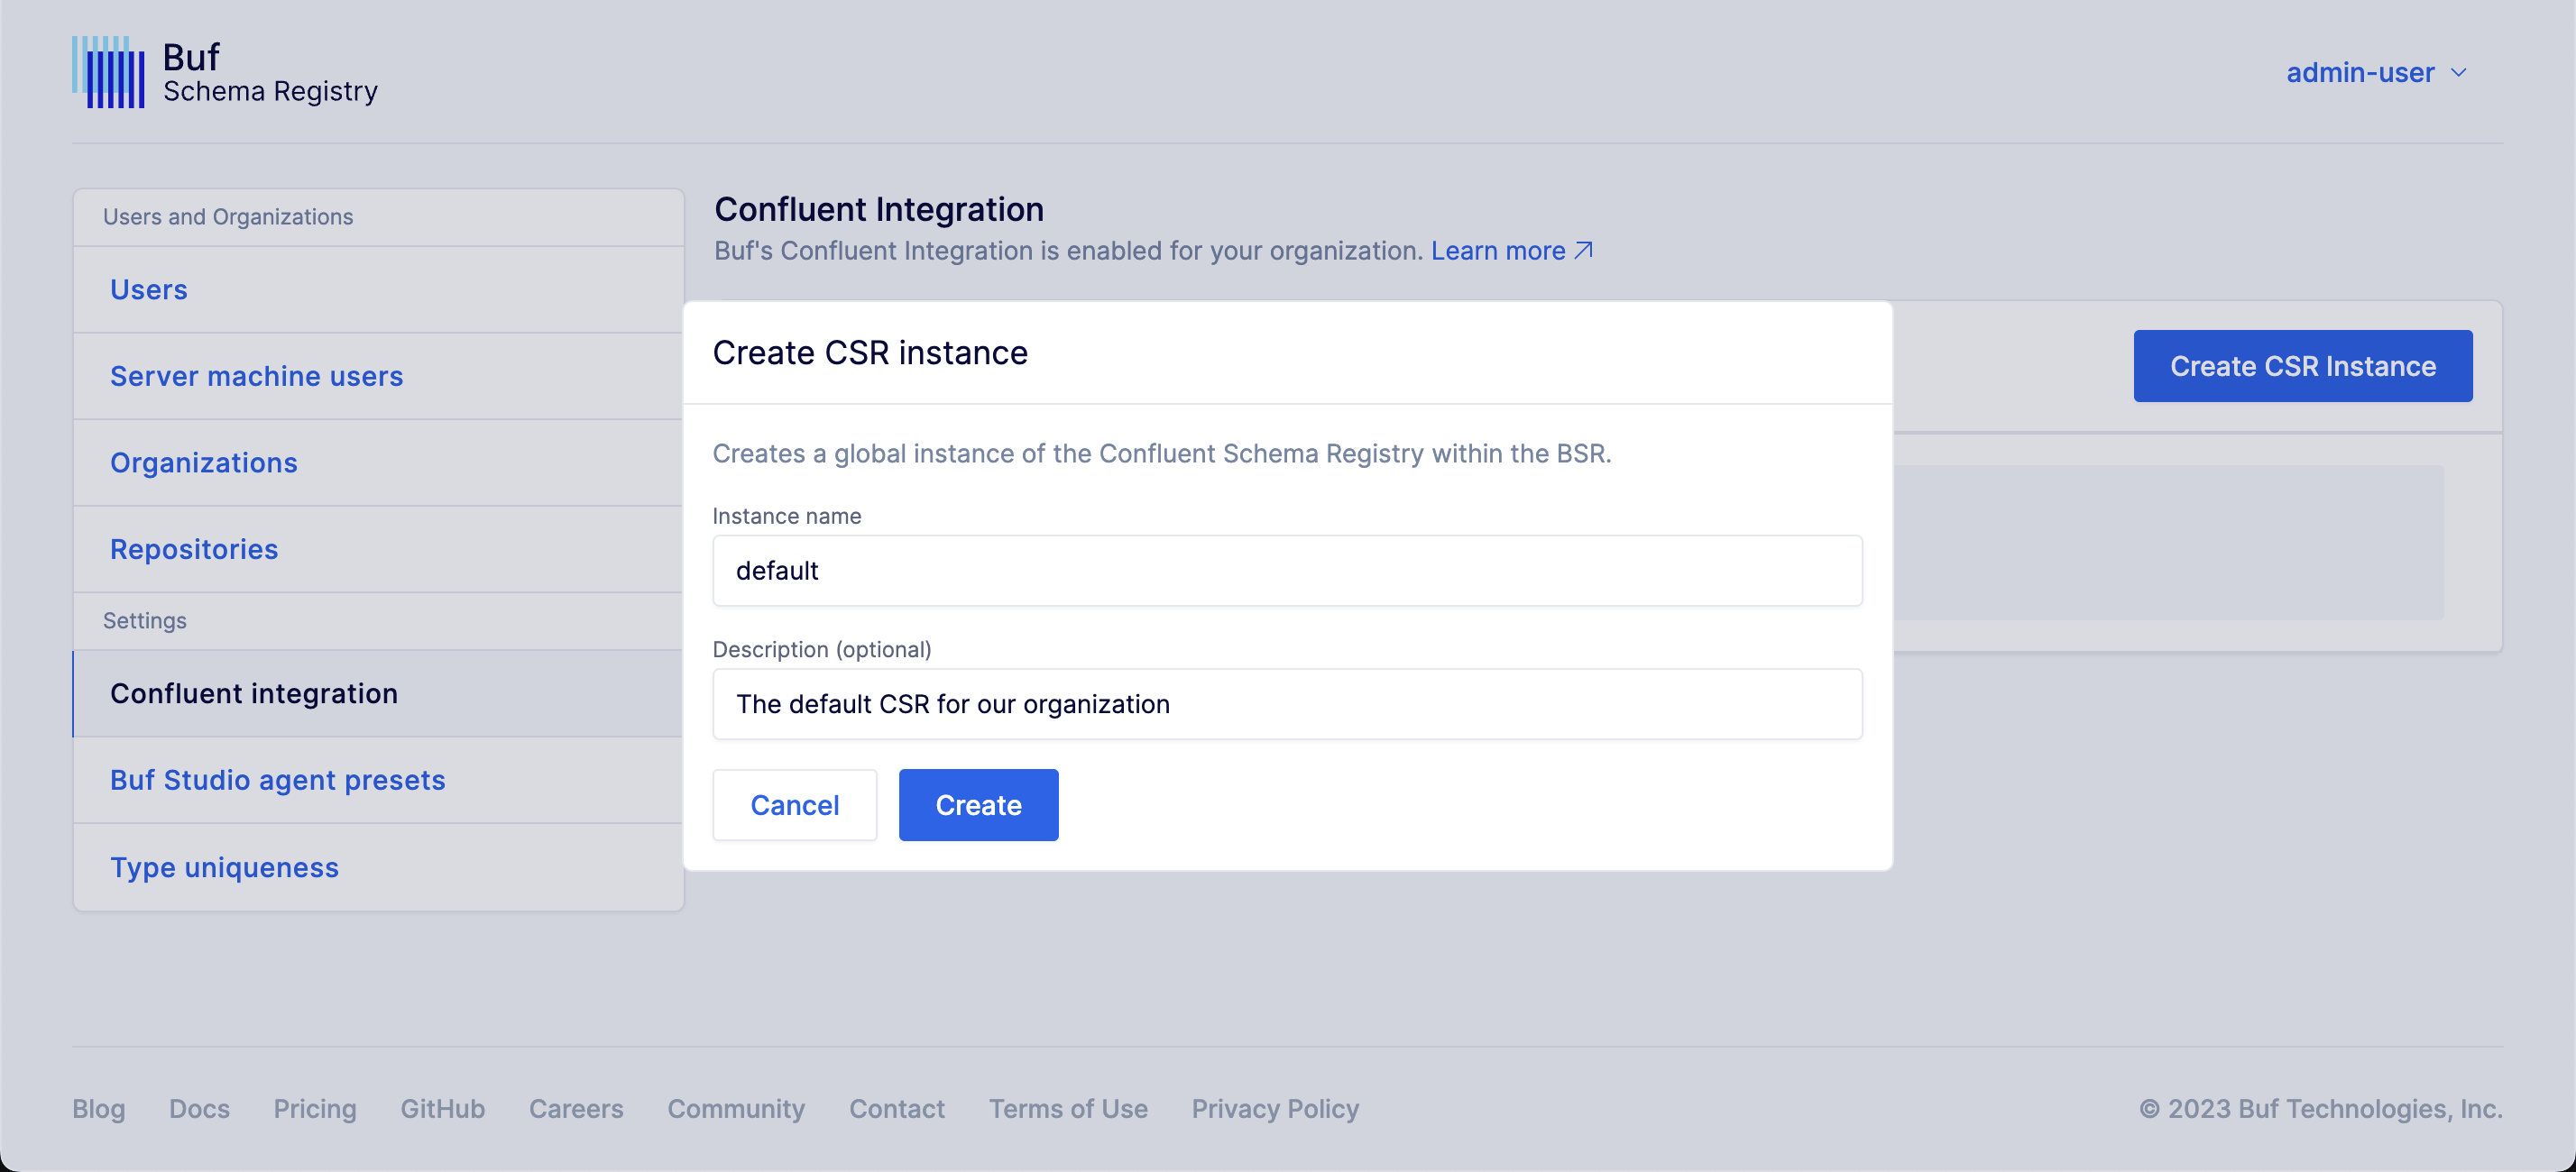Viewport: 2576px width, 1172px height.
Task: Click the Settings section label
Action: click(x=145, y=620)
